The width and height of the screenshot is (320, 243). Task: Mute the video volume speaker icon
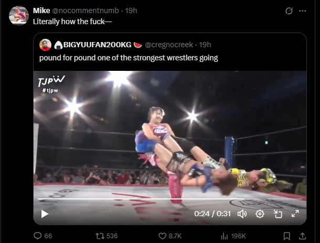[x=242, y=214]
